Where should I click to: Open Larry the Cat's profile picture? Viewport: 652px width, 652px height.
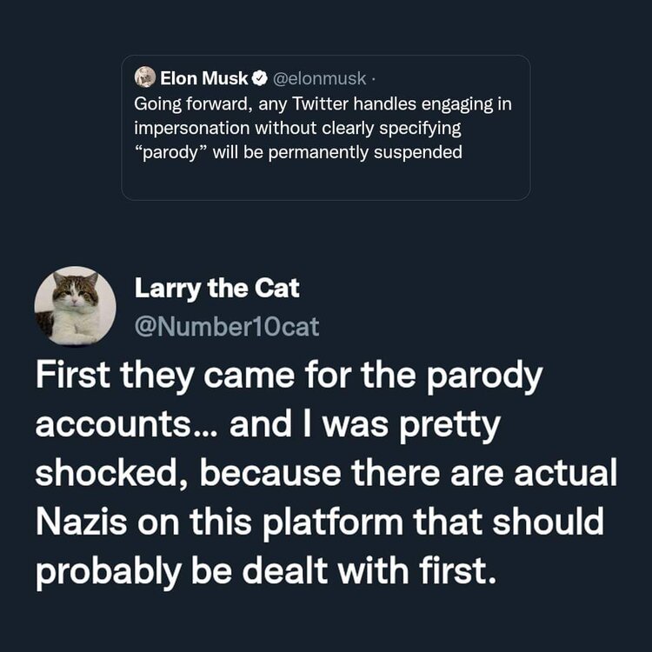pyautogui.click(x=75, y=306)
